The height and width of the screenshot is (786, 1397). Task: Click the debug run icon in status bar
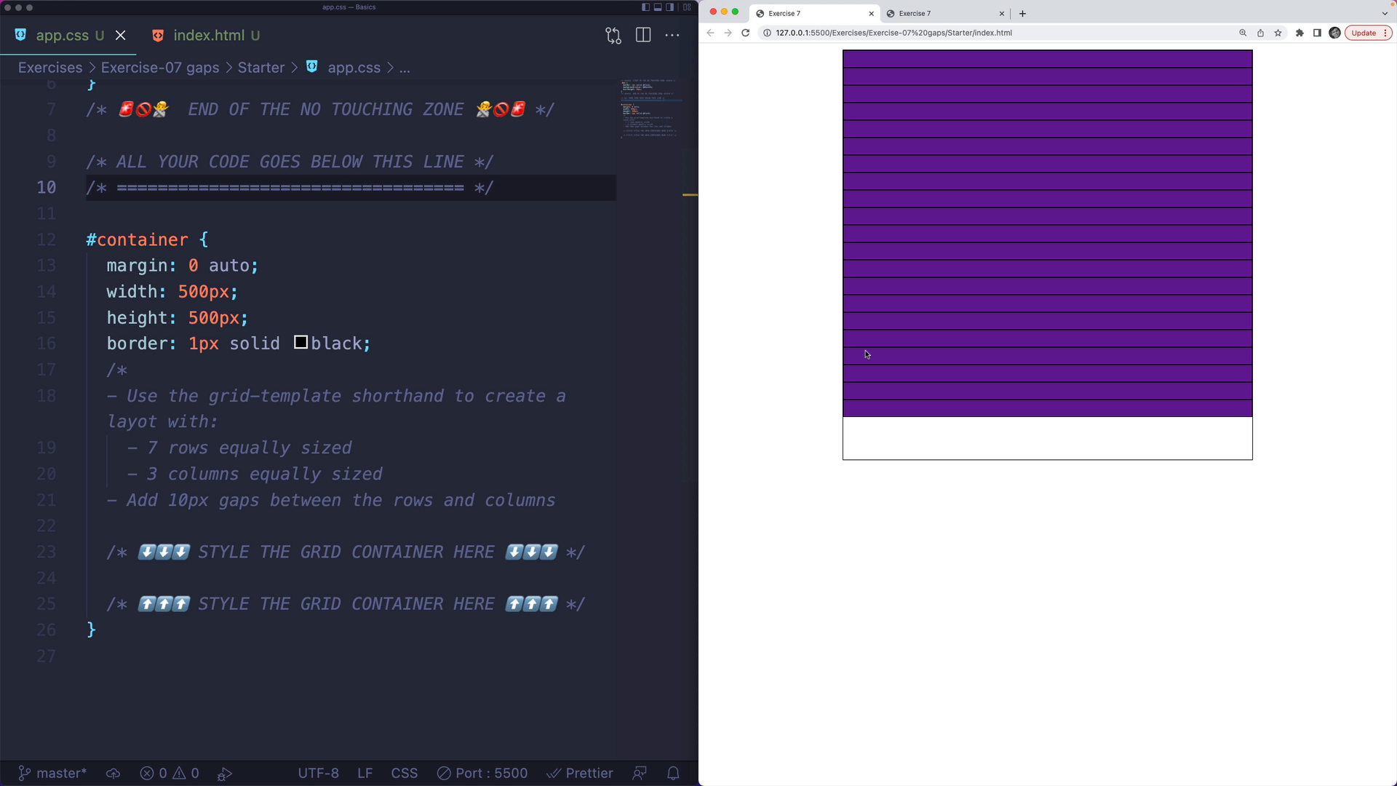tap(225, 773)
